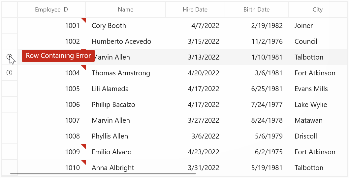Click the City column header
This screenshot has height=178, width=349.
[x=318, y=10]
